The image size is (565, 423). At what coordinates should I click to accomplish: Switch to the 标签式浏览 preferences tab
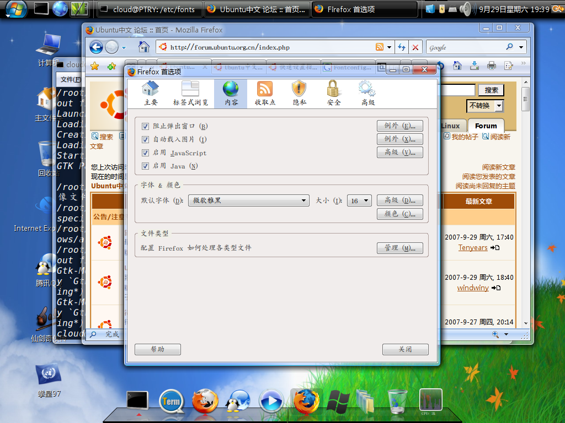(190, 93)
